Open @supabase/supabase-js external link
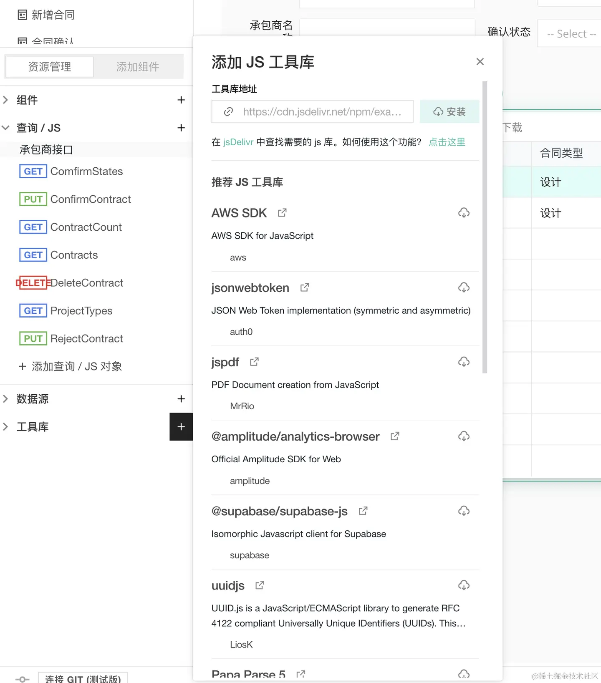The width and height of the screenshot is (601, 683). coord(363,511)
